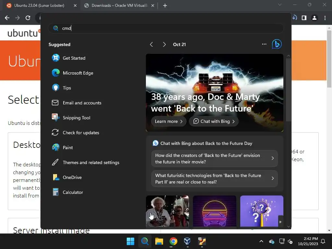Open VirtualBox from the taskbar
Viewport: 332px width, 249px height.
187,241
